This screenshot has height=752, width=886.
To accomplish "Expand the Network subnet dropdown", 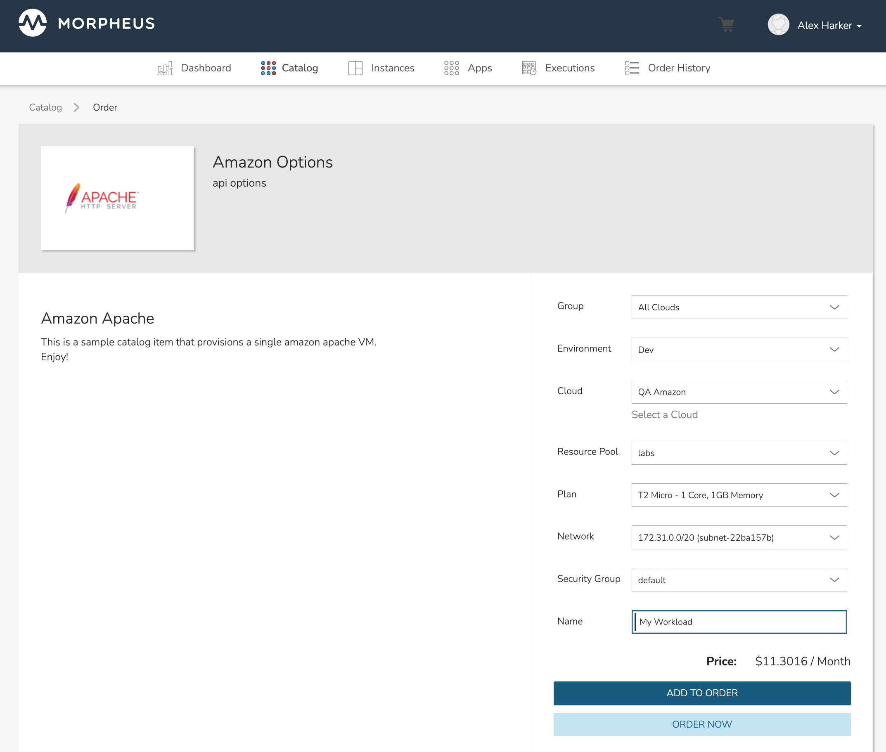I will pos(739,537).
